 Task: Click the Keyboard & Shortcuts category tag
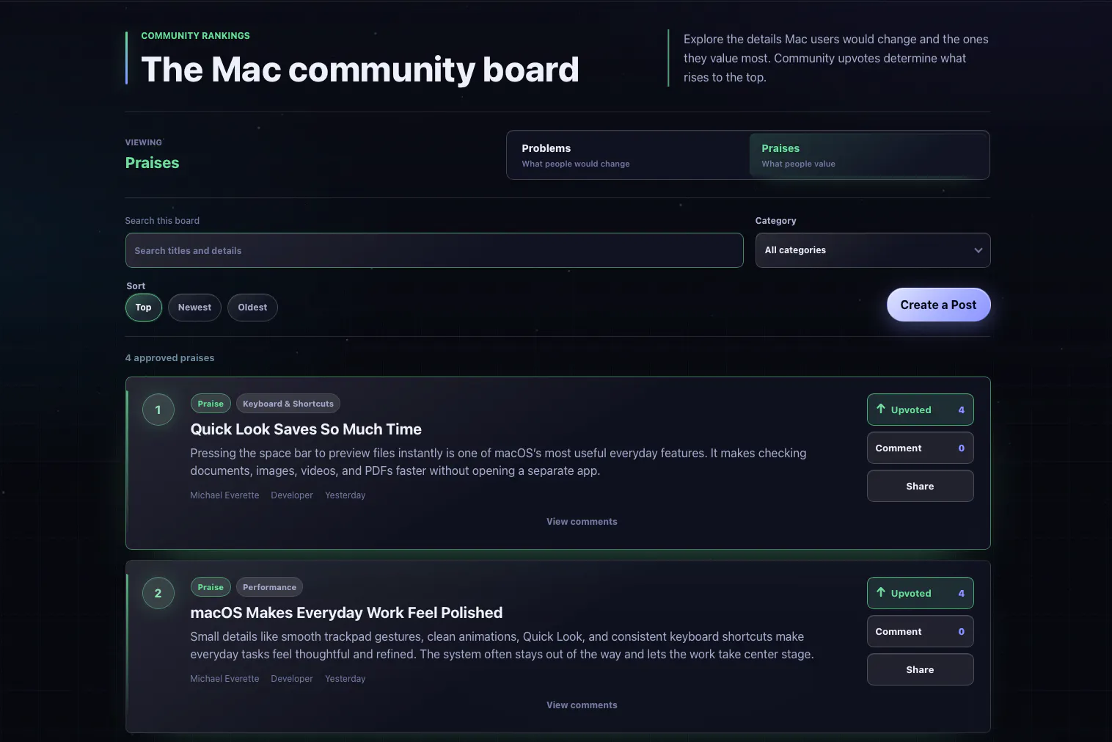288,404
